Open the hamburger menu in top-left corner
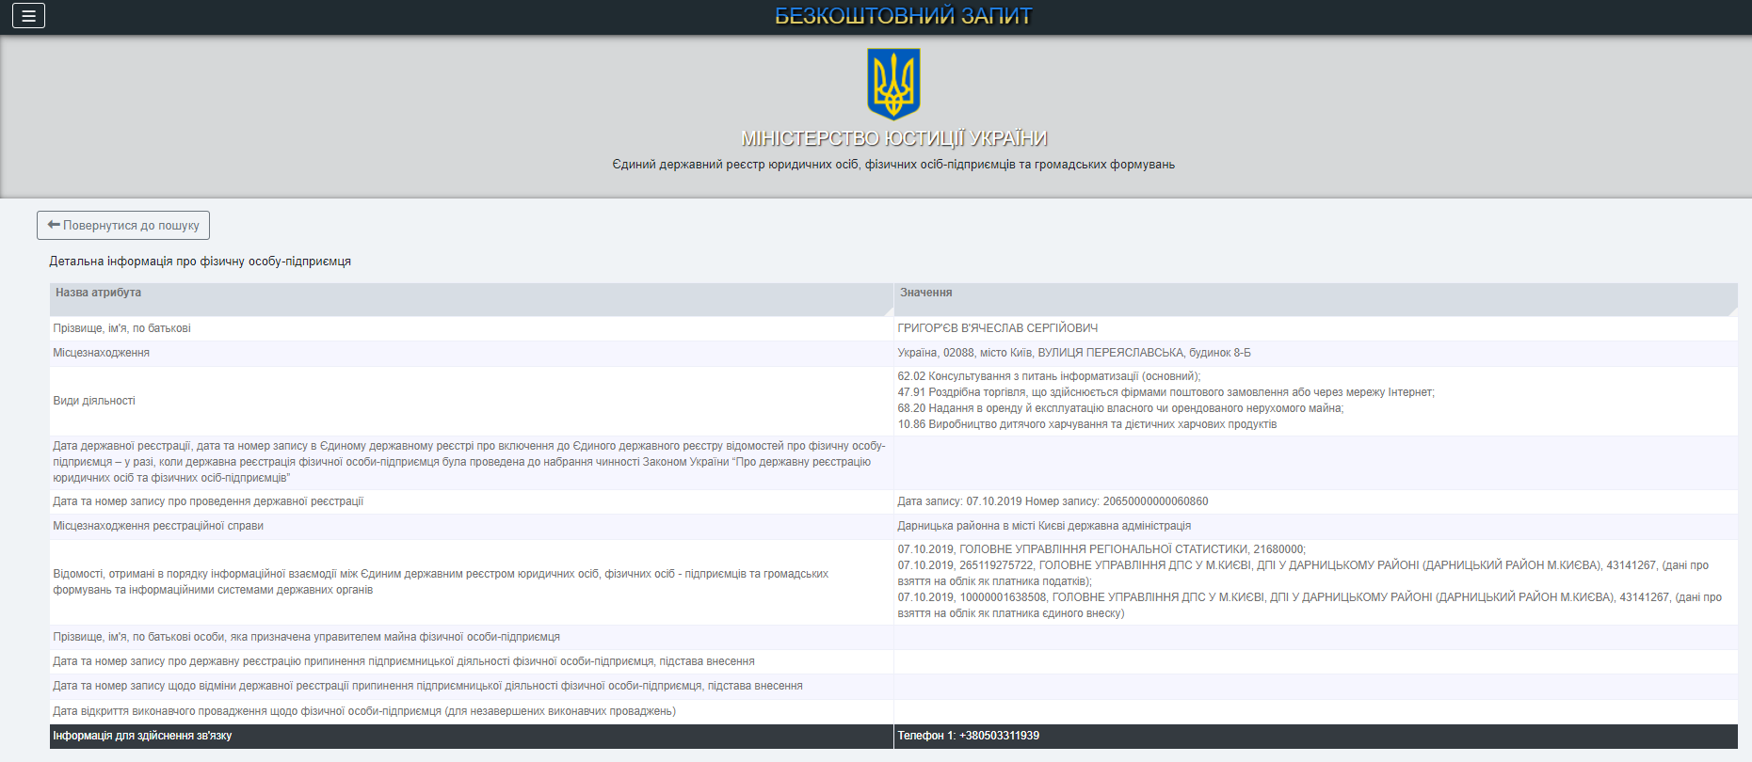This screenshot has width=1752, height=762. coord(28,16)
